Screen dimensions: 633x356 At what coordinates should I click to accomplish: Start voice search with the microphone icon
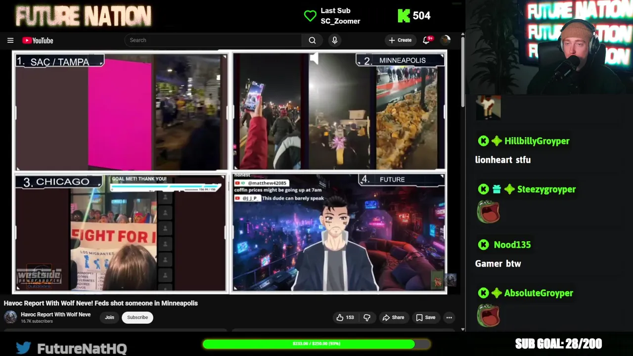pyautogui.click(x=335, y=40)
